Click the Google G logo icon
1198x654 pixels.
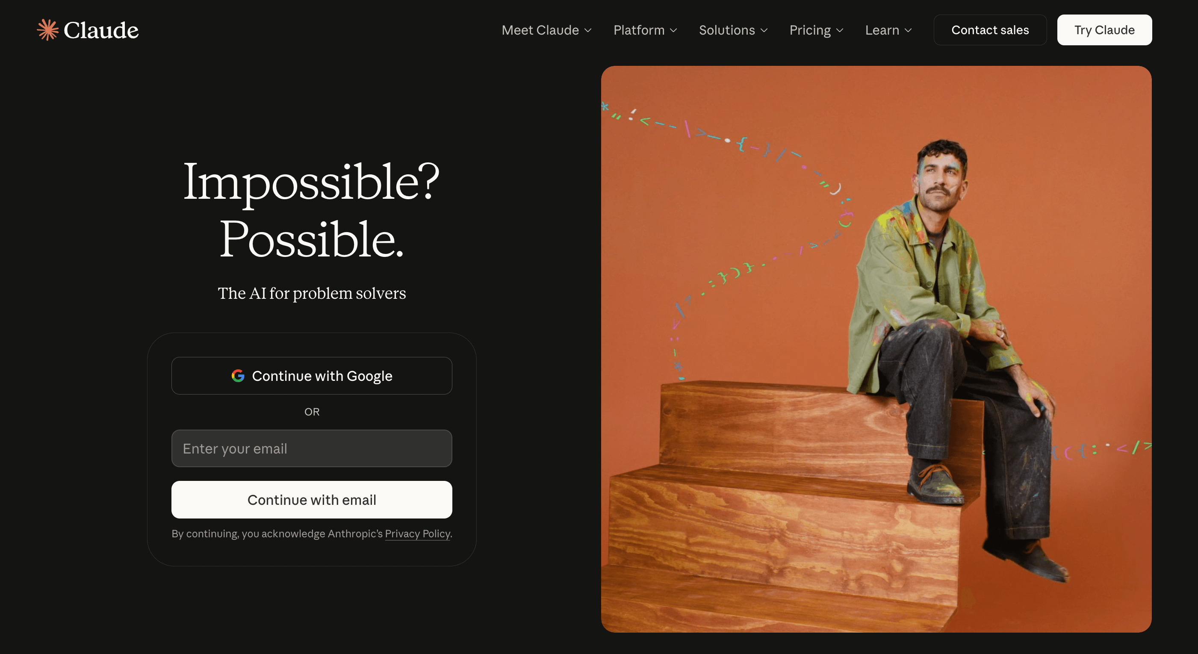point(238,376)
